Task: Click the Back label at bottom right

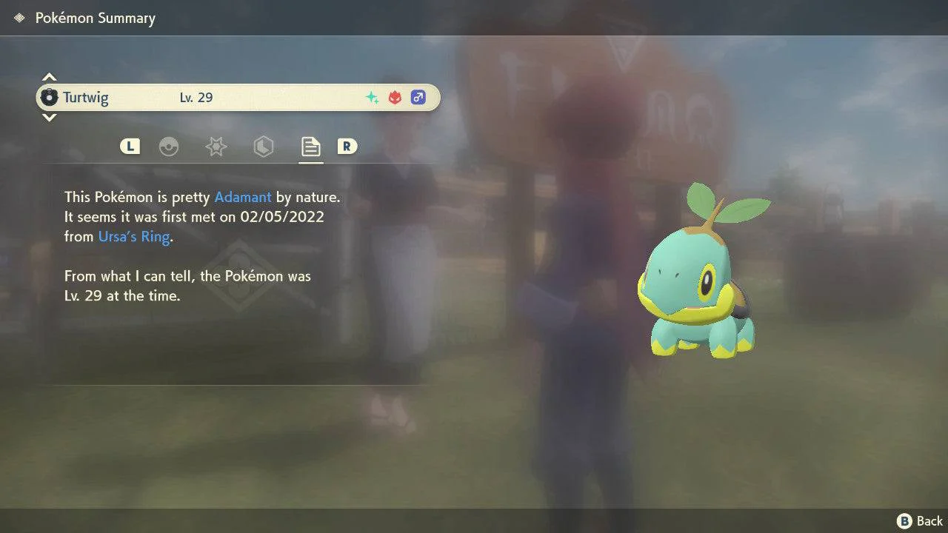Action: (929, 521)
